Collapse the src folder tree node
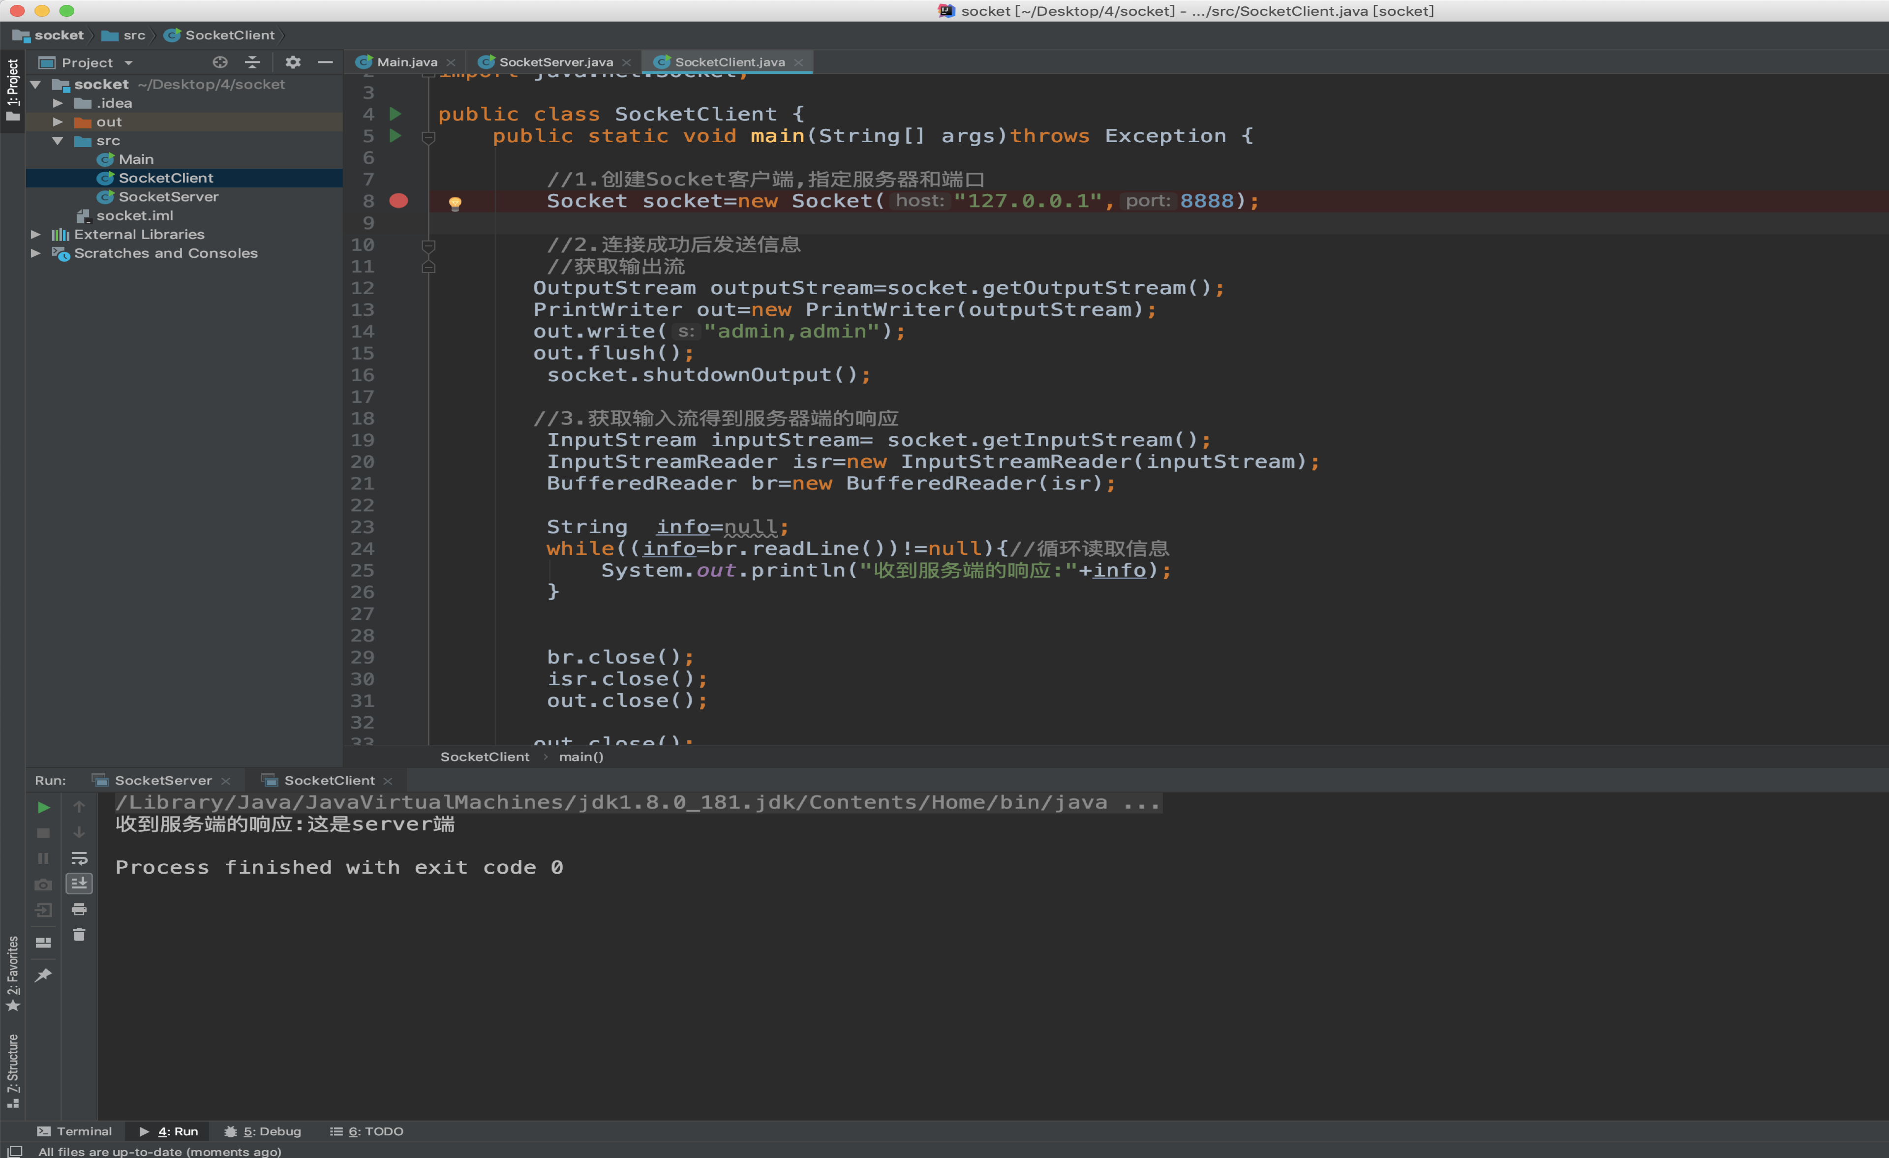 point(58,141)
